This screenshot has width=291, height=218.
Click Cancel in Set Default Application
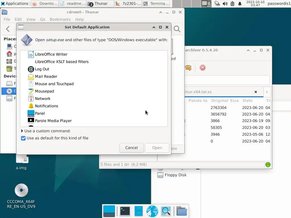131,148
